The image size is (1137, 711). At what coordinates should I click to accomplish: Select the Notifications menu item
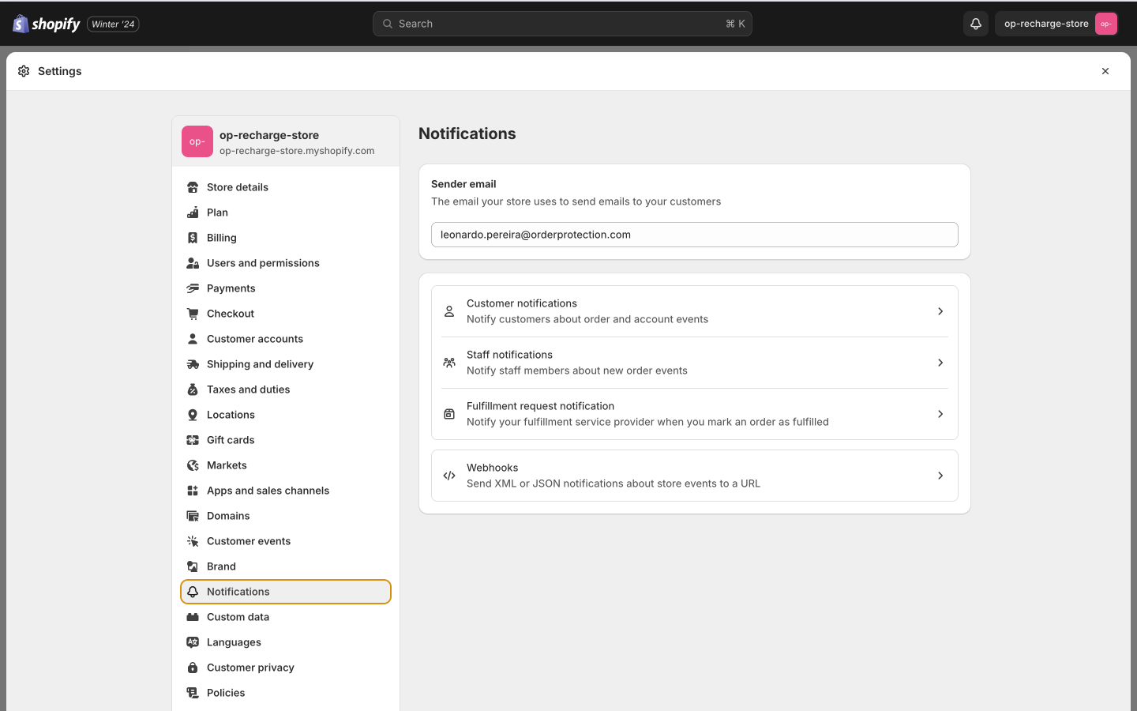pos(286,592)
